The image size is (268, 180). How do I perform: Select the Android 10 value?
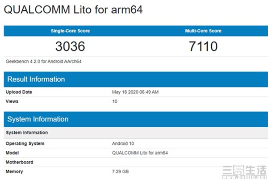(123, 143)
